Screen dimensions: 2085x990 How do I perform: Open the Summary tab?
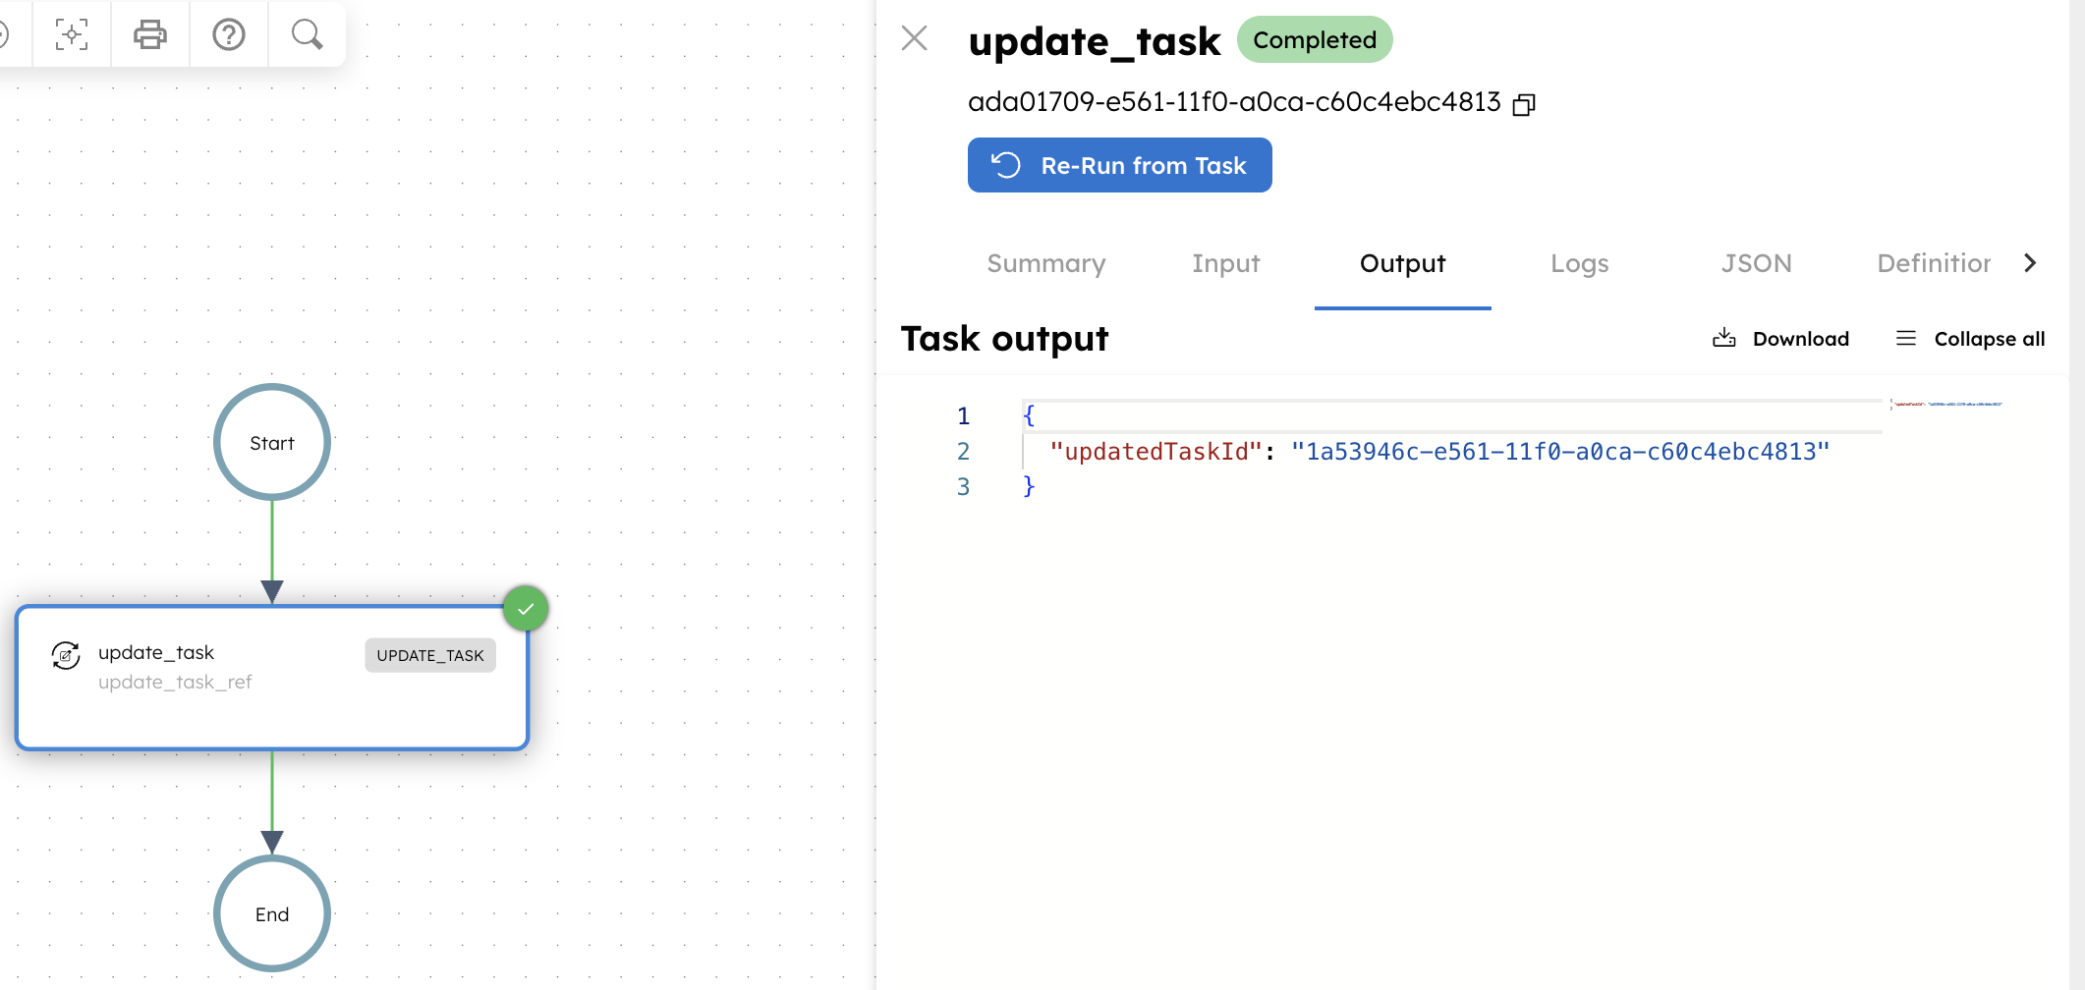[1045, 263]
